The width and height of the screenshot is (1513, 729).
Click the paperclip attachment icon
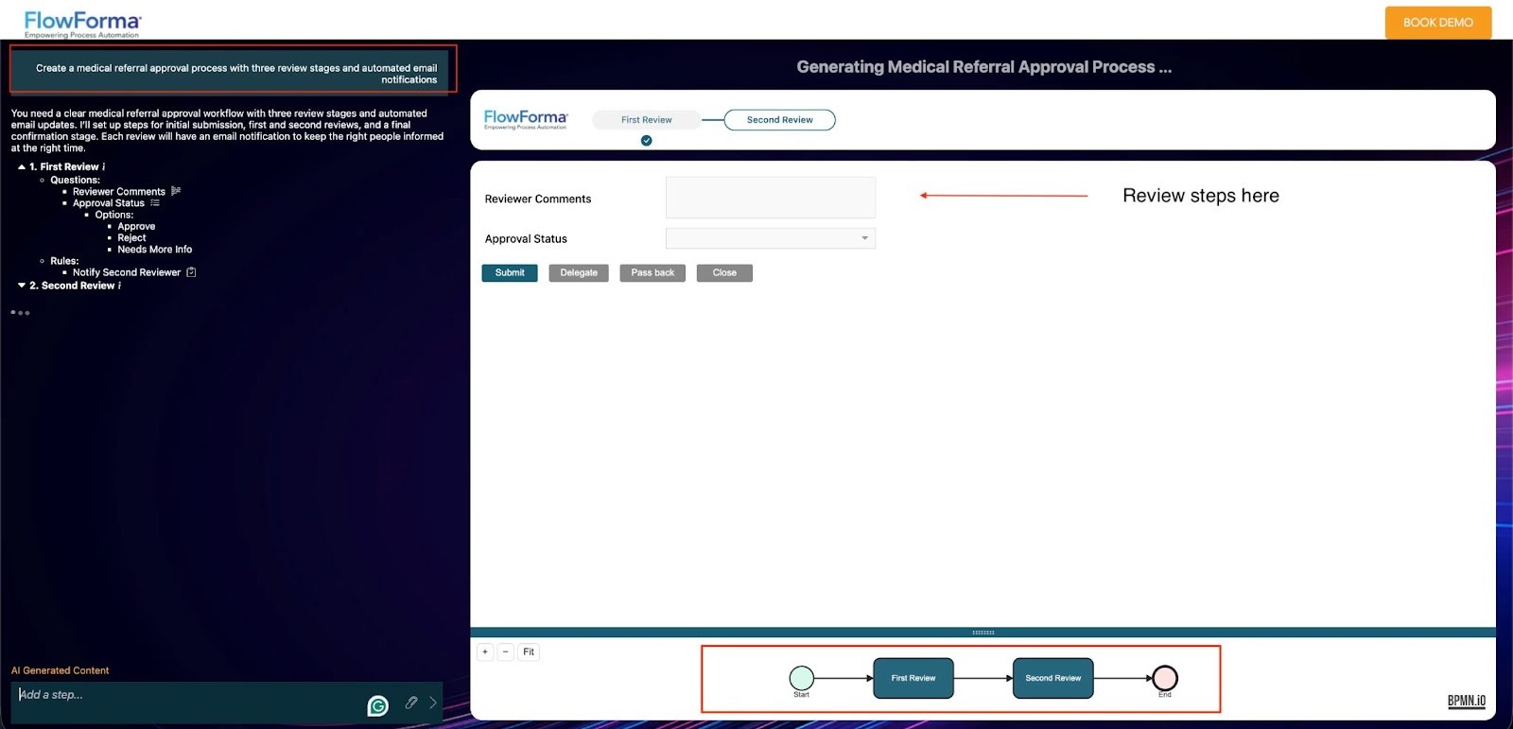point(411,703)
